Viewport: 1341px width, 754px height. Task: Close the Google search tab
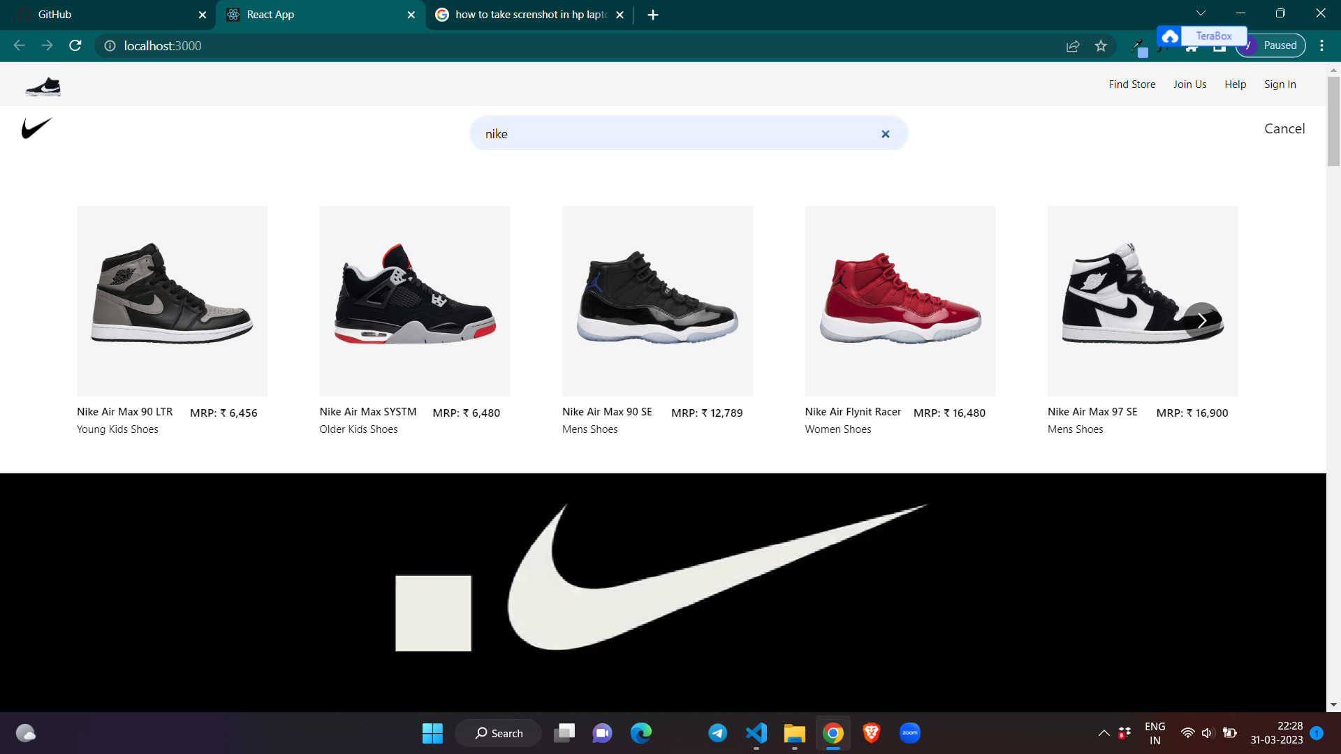coord(620,15)
